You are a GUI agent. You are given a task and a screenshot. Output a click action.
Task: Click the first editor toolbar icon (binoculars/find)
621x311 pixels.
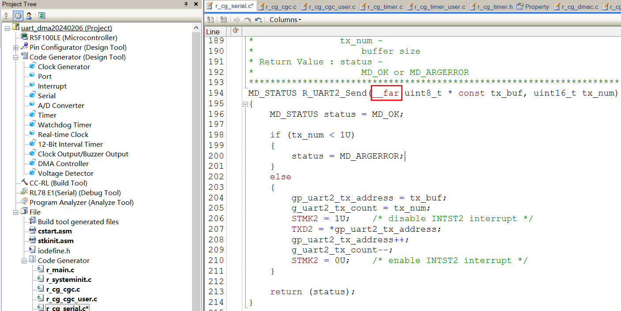pos(211,20)
